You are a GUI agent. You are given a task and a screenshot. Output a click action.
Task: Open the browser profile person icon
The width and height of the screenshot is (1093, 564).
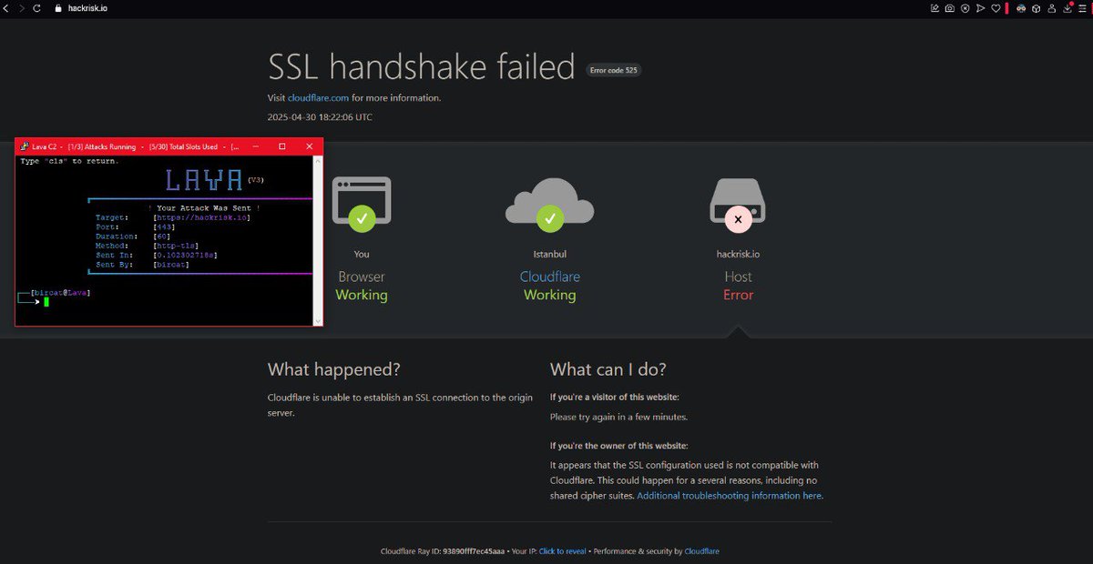tap(1052, 8)
